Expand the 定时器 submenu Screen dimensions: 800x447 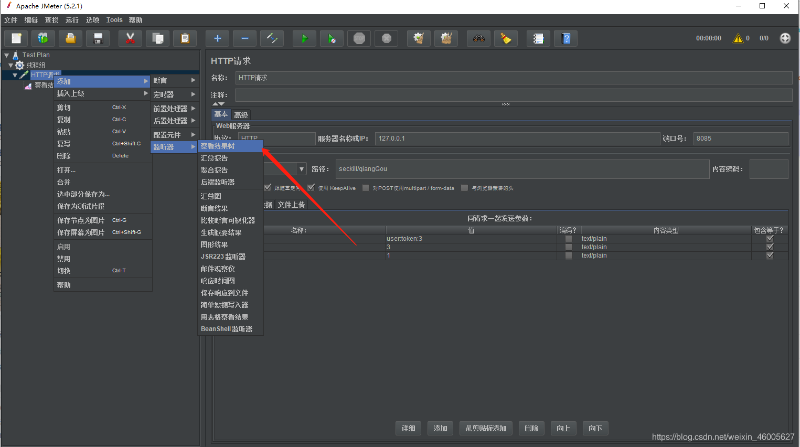[x=174, y=94]
